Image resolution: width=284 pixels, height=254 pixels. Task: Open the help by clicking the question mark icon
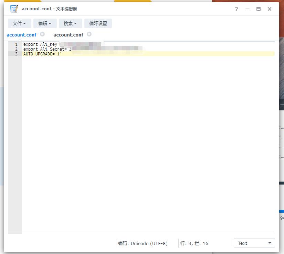[x=236, y=9]
